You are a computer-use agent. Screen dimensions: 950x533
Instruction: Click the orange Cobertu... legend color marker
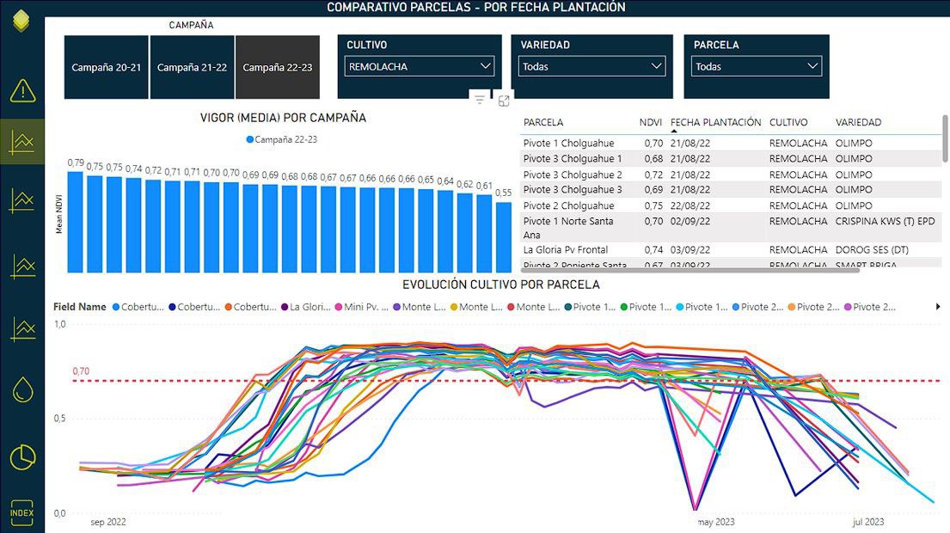pyautogui.click(x=230, y=307)
